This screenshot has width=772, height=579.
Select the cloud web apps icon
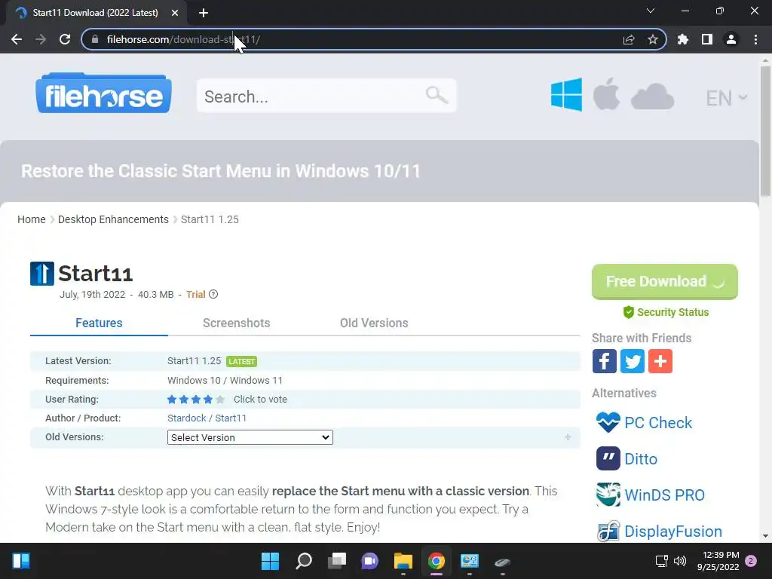pos(652,96)
